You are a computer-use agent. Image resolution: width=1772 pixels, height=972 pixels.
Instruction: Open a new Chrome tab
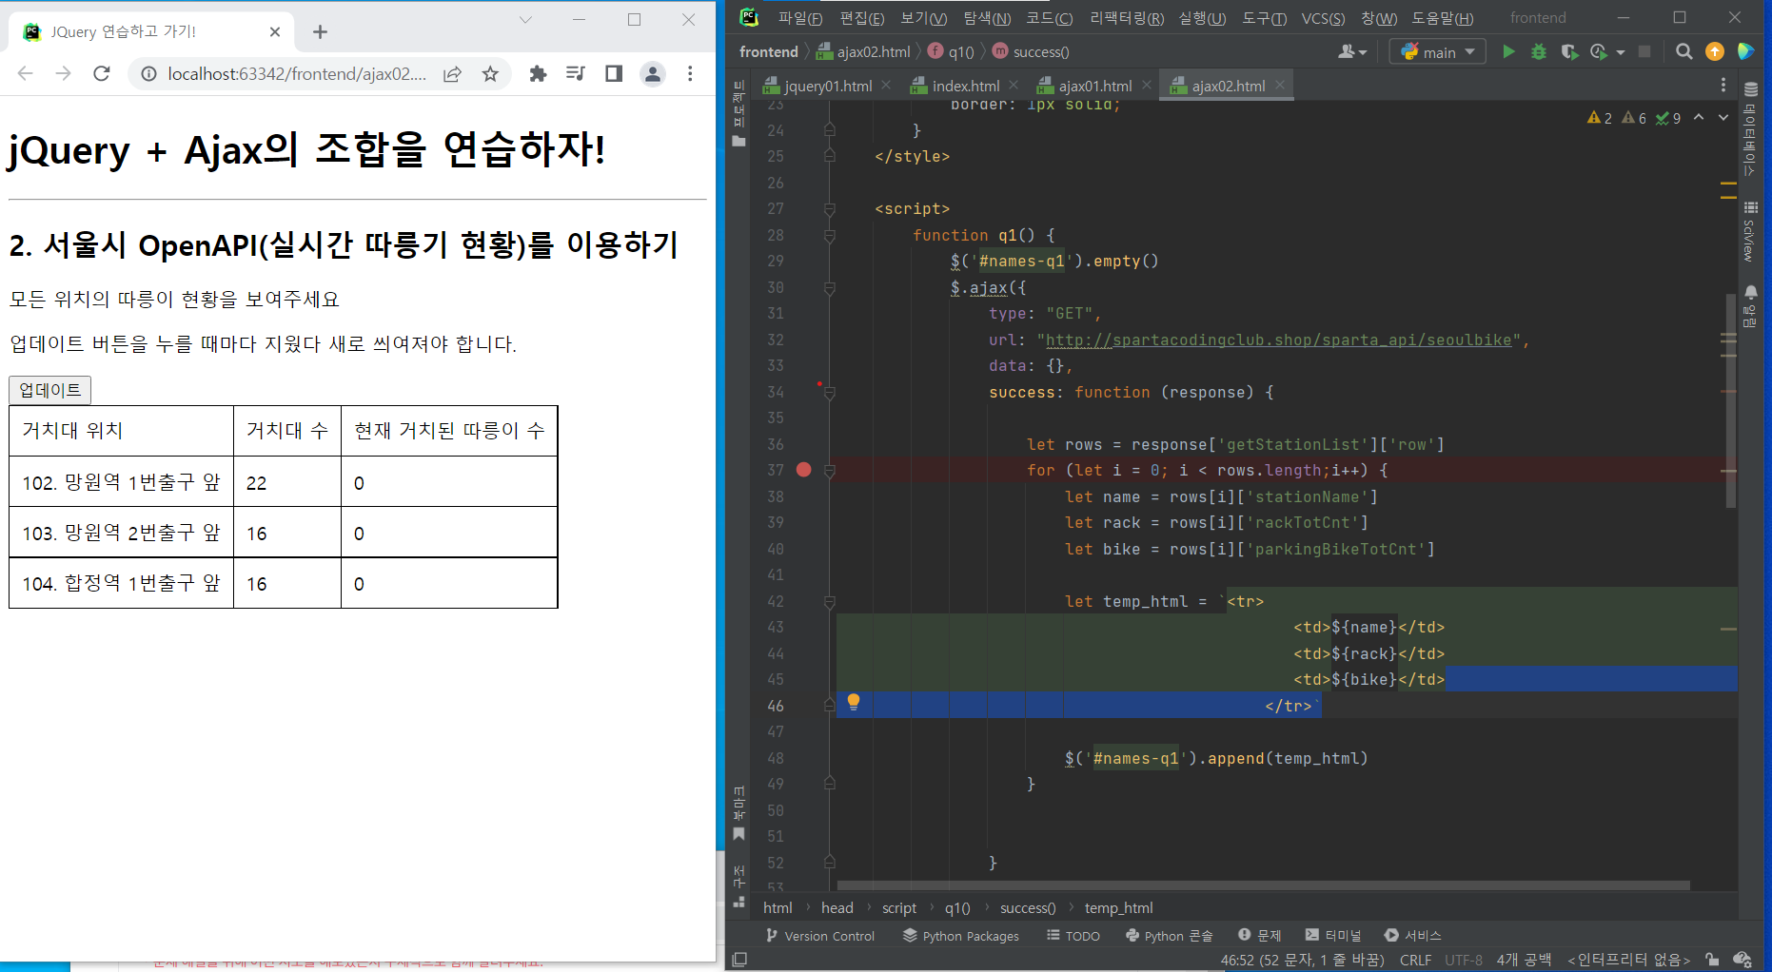[320, 31]
